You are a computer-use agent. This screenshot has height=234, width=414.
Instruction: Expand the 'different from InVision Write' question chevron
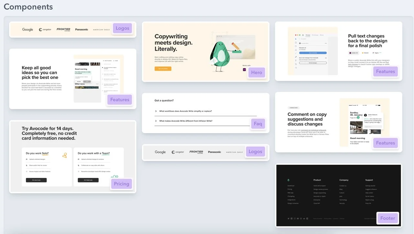(x=156, y=121)
